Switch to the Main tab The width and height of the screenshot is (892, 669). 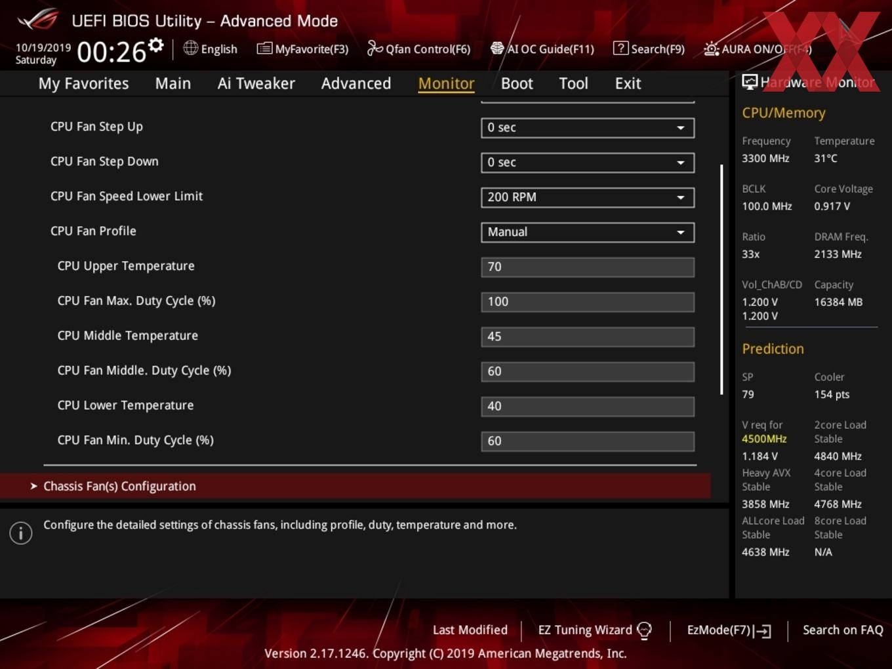point(173,83)
